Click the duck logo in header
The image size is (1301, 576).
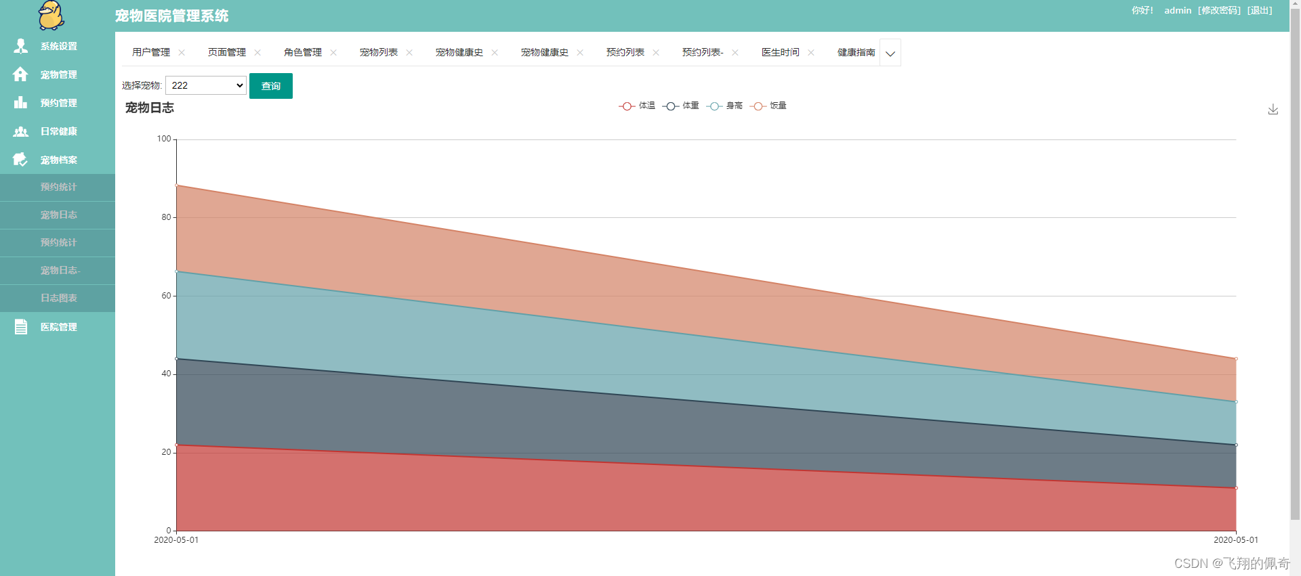click(x=51, y=16)
